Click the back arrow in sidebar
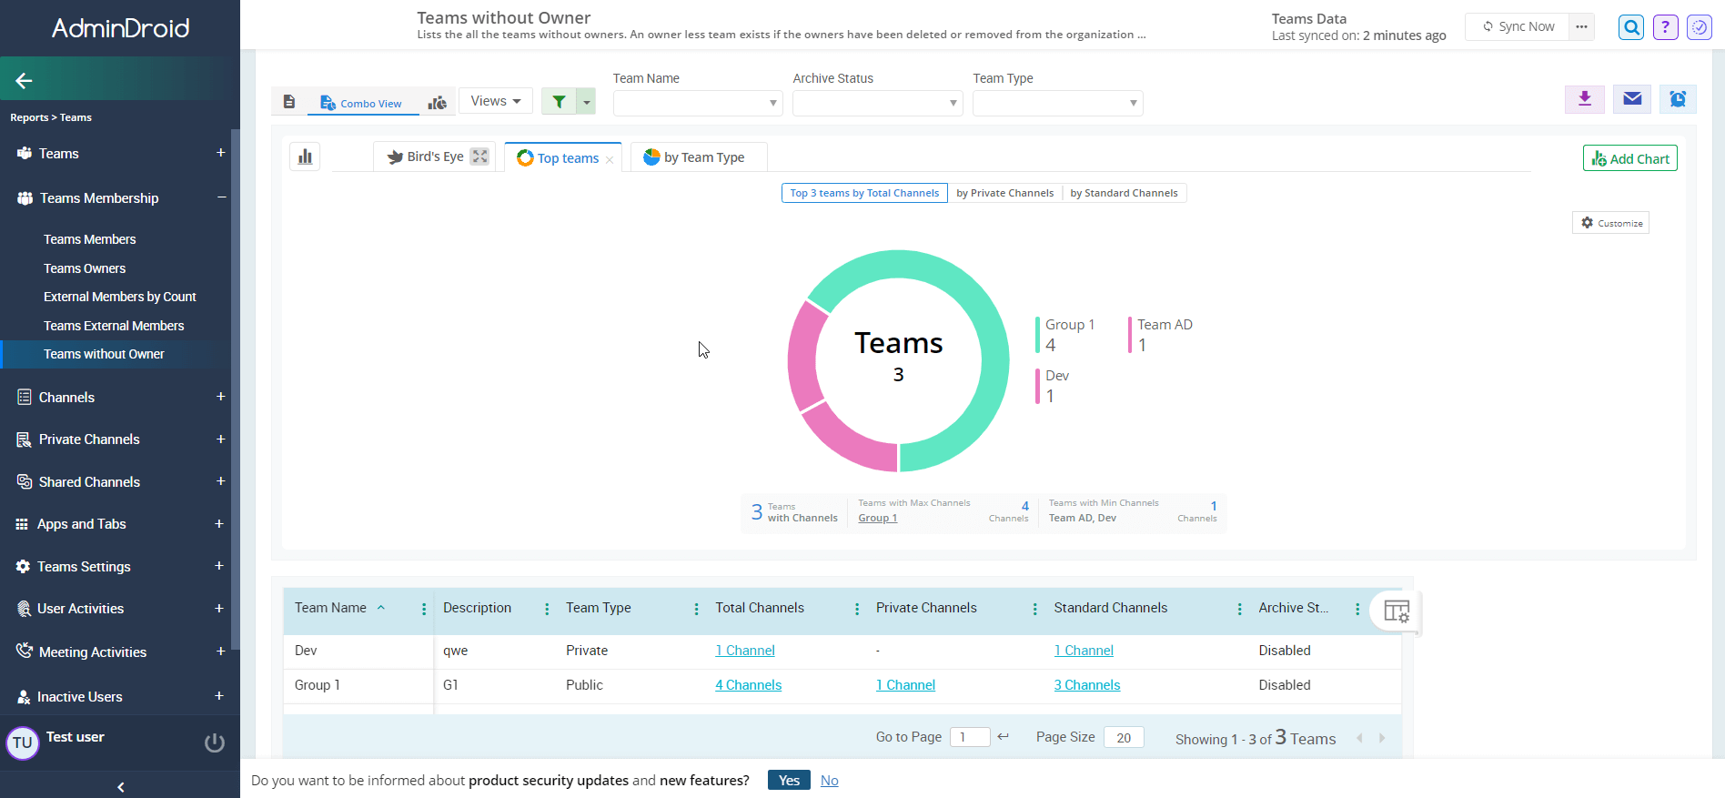 coord(25,81)
